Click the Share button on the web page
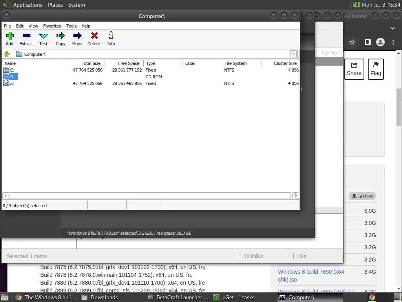Image resolution: width=402 pixels, height=302 pixels. [x=354, y=69]
